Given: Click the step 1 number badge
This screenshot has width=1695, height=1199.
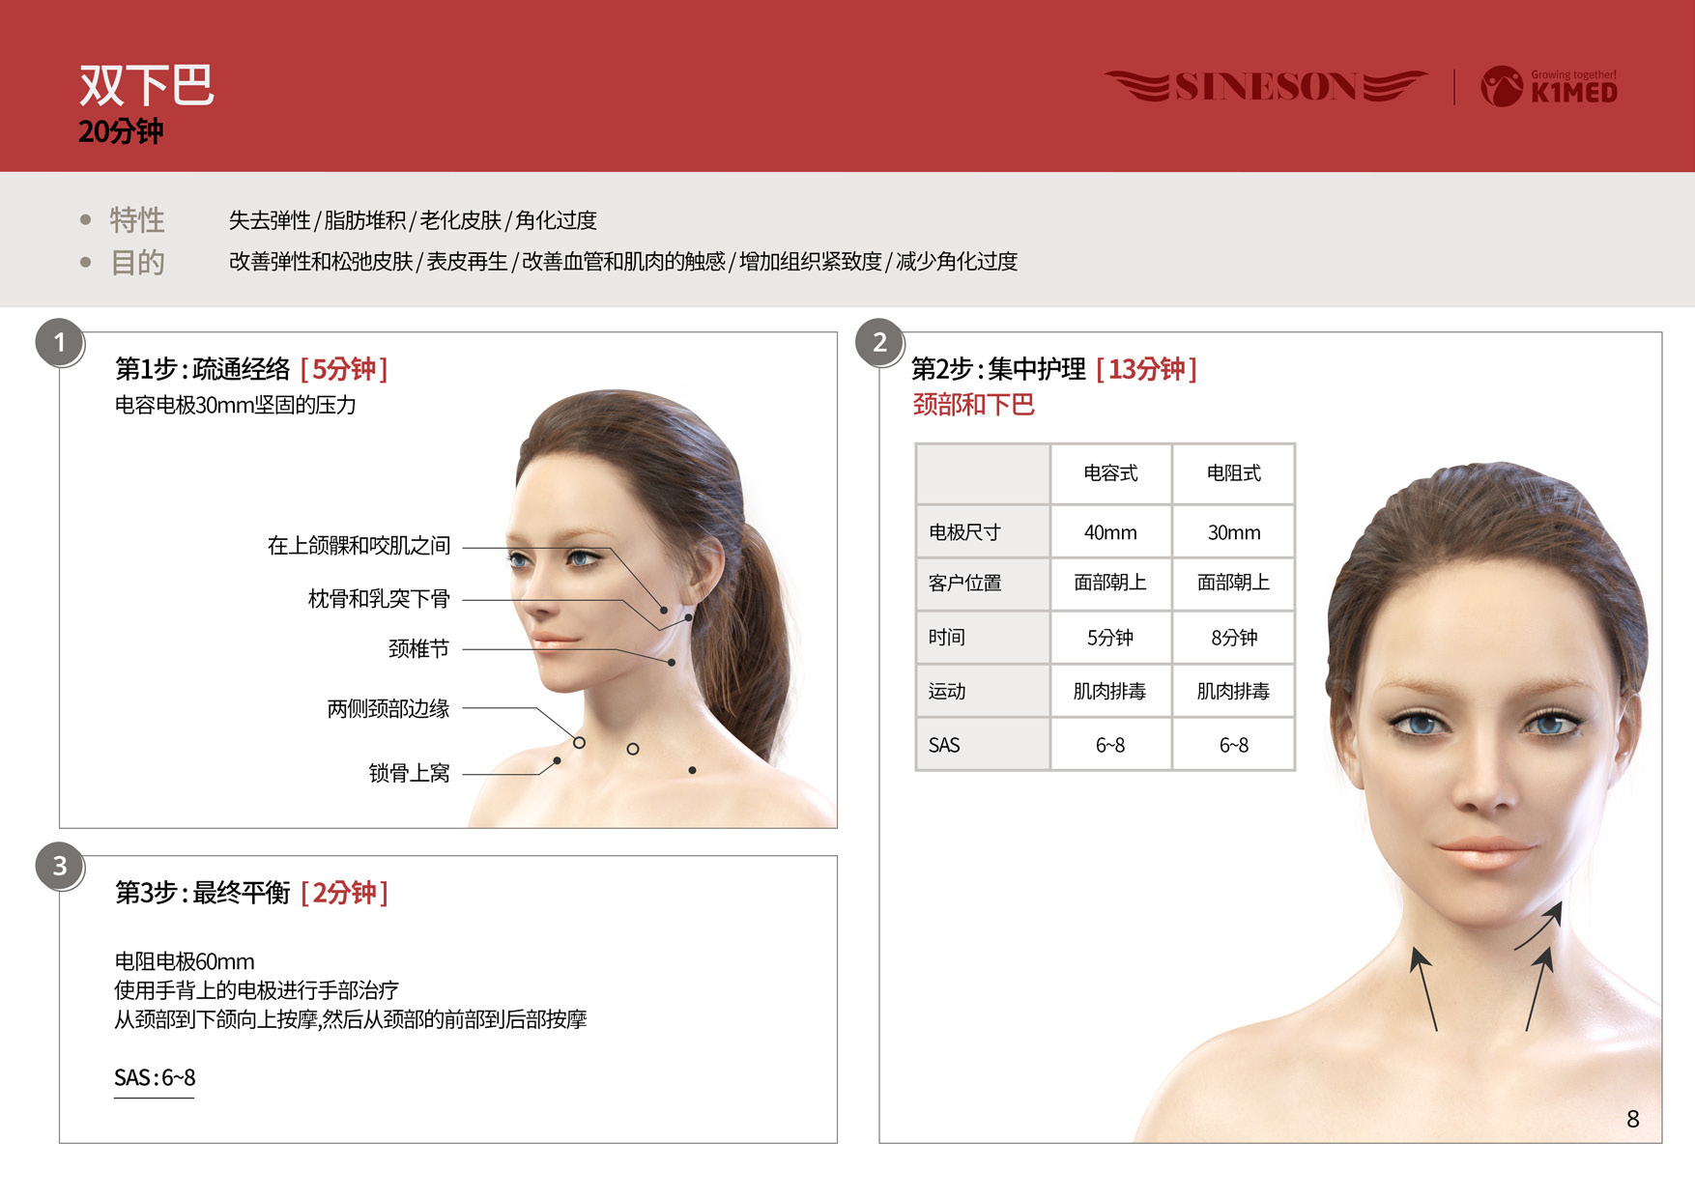Looking at the screenshot, I should (60, 343).
